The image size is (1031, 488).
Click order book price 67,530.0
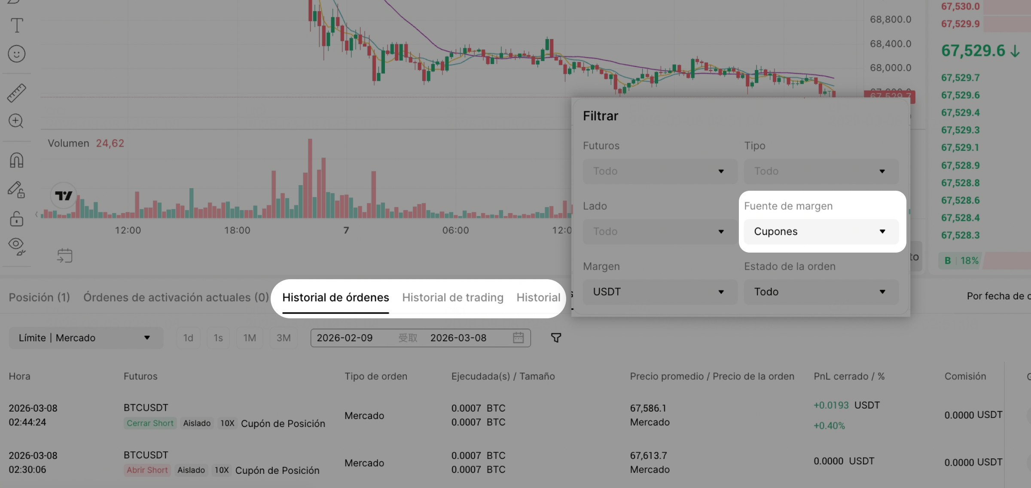pyautogui.click(x=960, y=6)
